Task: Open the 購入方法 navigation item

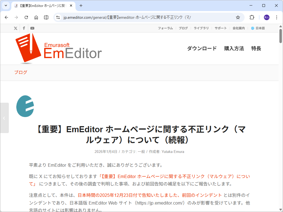Action: click(x=234, y=48)
